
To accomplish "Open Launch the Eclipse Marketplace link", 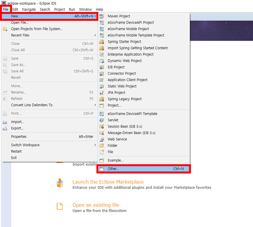I will [108, 182].
